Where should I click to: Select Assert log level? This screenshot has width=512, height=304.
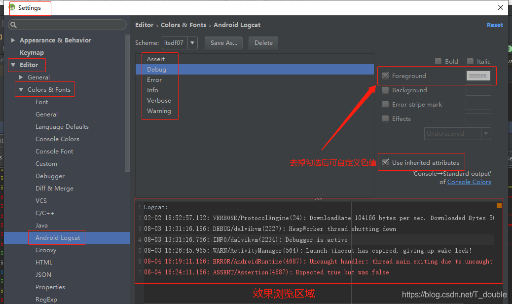click(255, 59)
